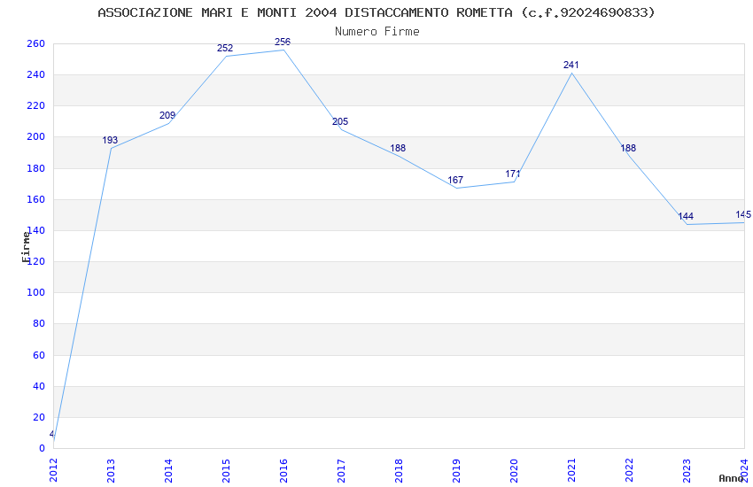The image size is (753, 487).
Task: Click the y-axis value 100
Action: click(x=36, y=292)
